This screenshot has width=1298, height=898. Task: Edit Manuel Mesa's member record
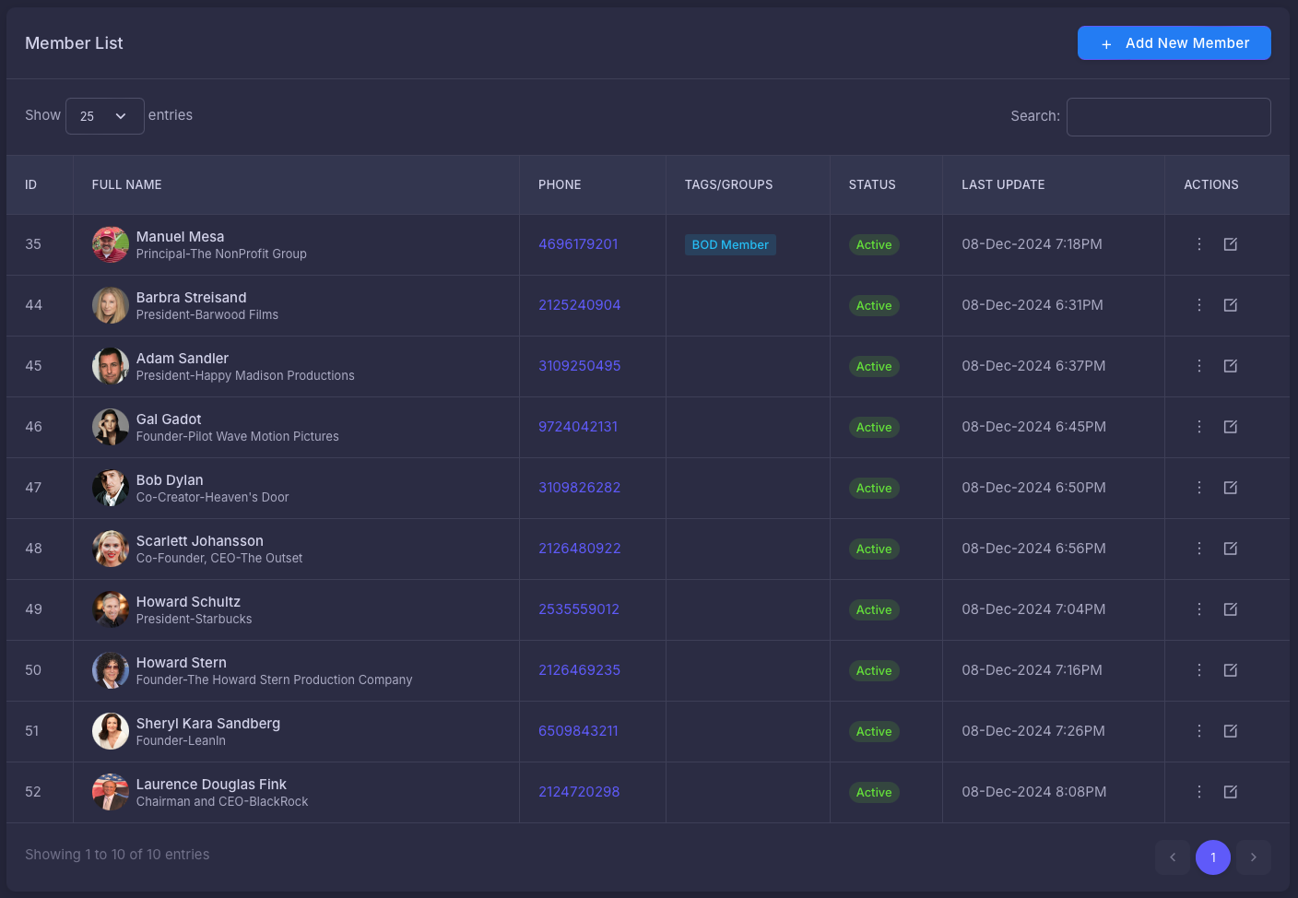tap(1231, 244)
